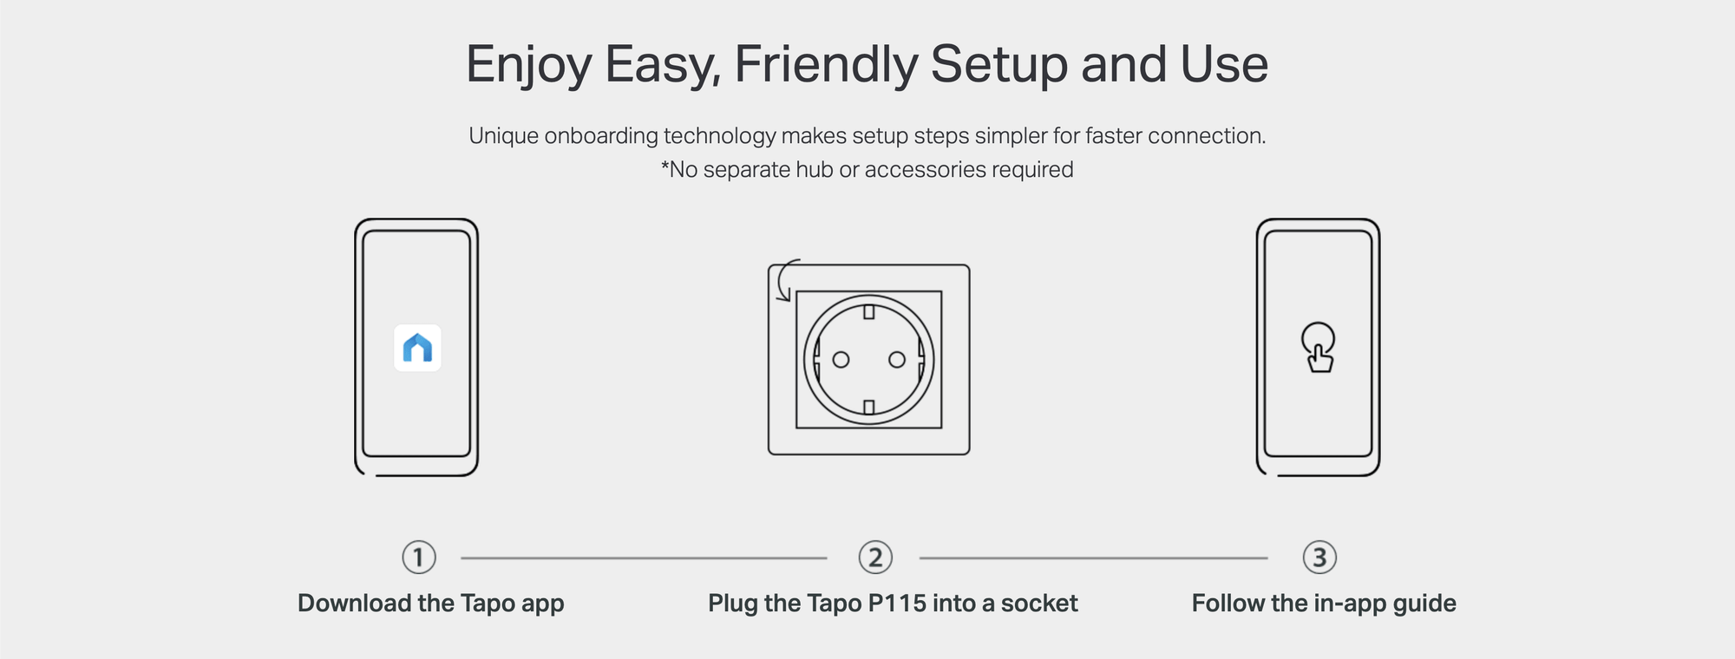Viewport: 1735px width, 659px height.
Task: Click the tap gesture hand icon
Action: pyautogui.click(x=1319, y=348)
